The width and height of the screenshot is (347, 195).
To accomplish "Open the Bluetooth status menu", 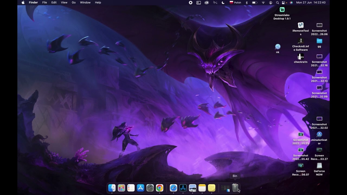I will coord(247,2).
